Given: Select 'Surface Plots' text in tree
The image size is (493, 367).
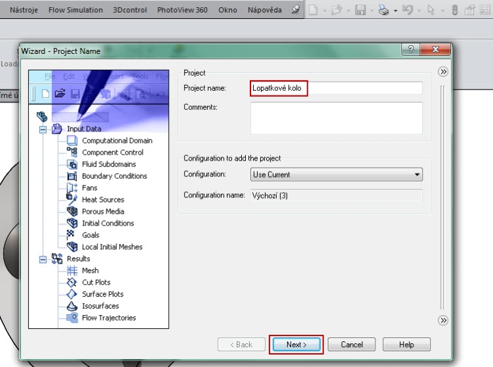Looking at the screenshot, I should coord(103,294).
